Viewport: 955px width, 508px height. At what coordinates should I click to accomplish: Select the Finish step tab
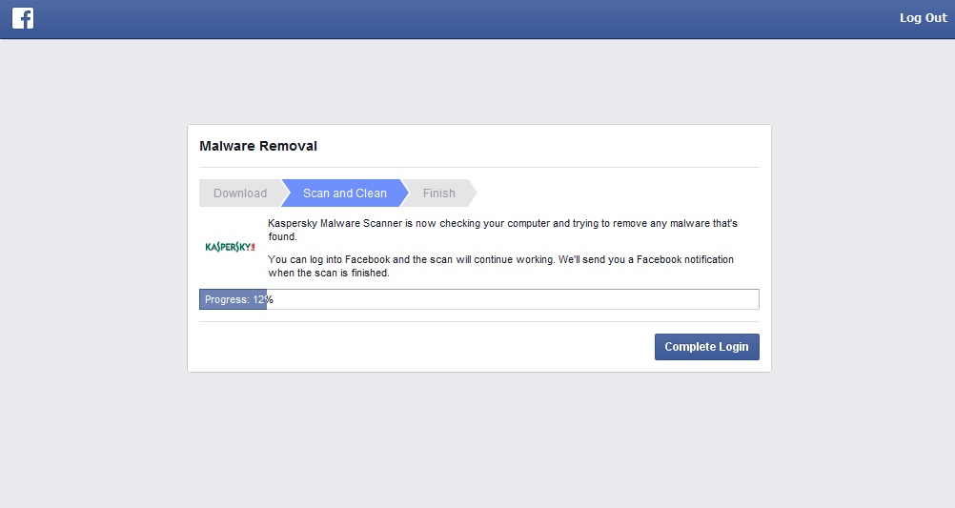(x=439, y=193)
